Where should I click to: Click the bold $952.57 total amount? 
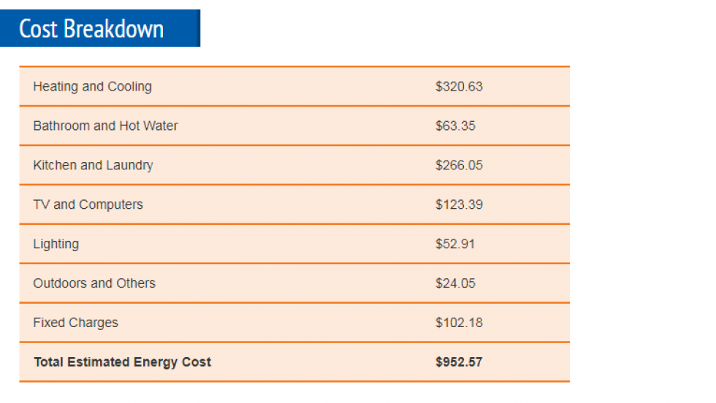coord(459,362)
